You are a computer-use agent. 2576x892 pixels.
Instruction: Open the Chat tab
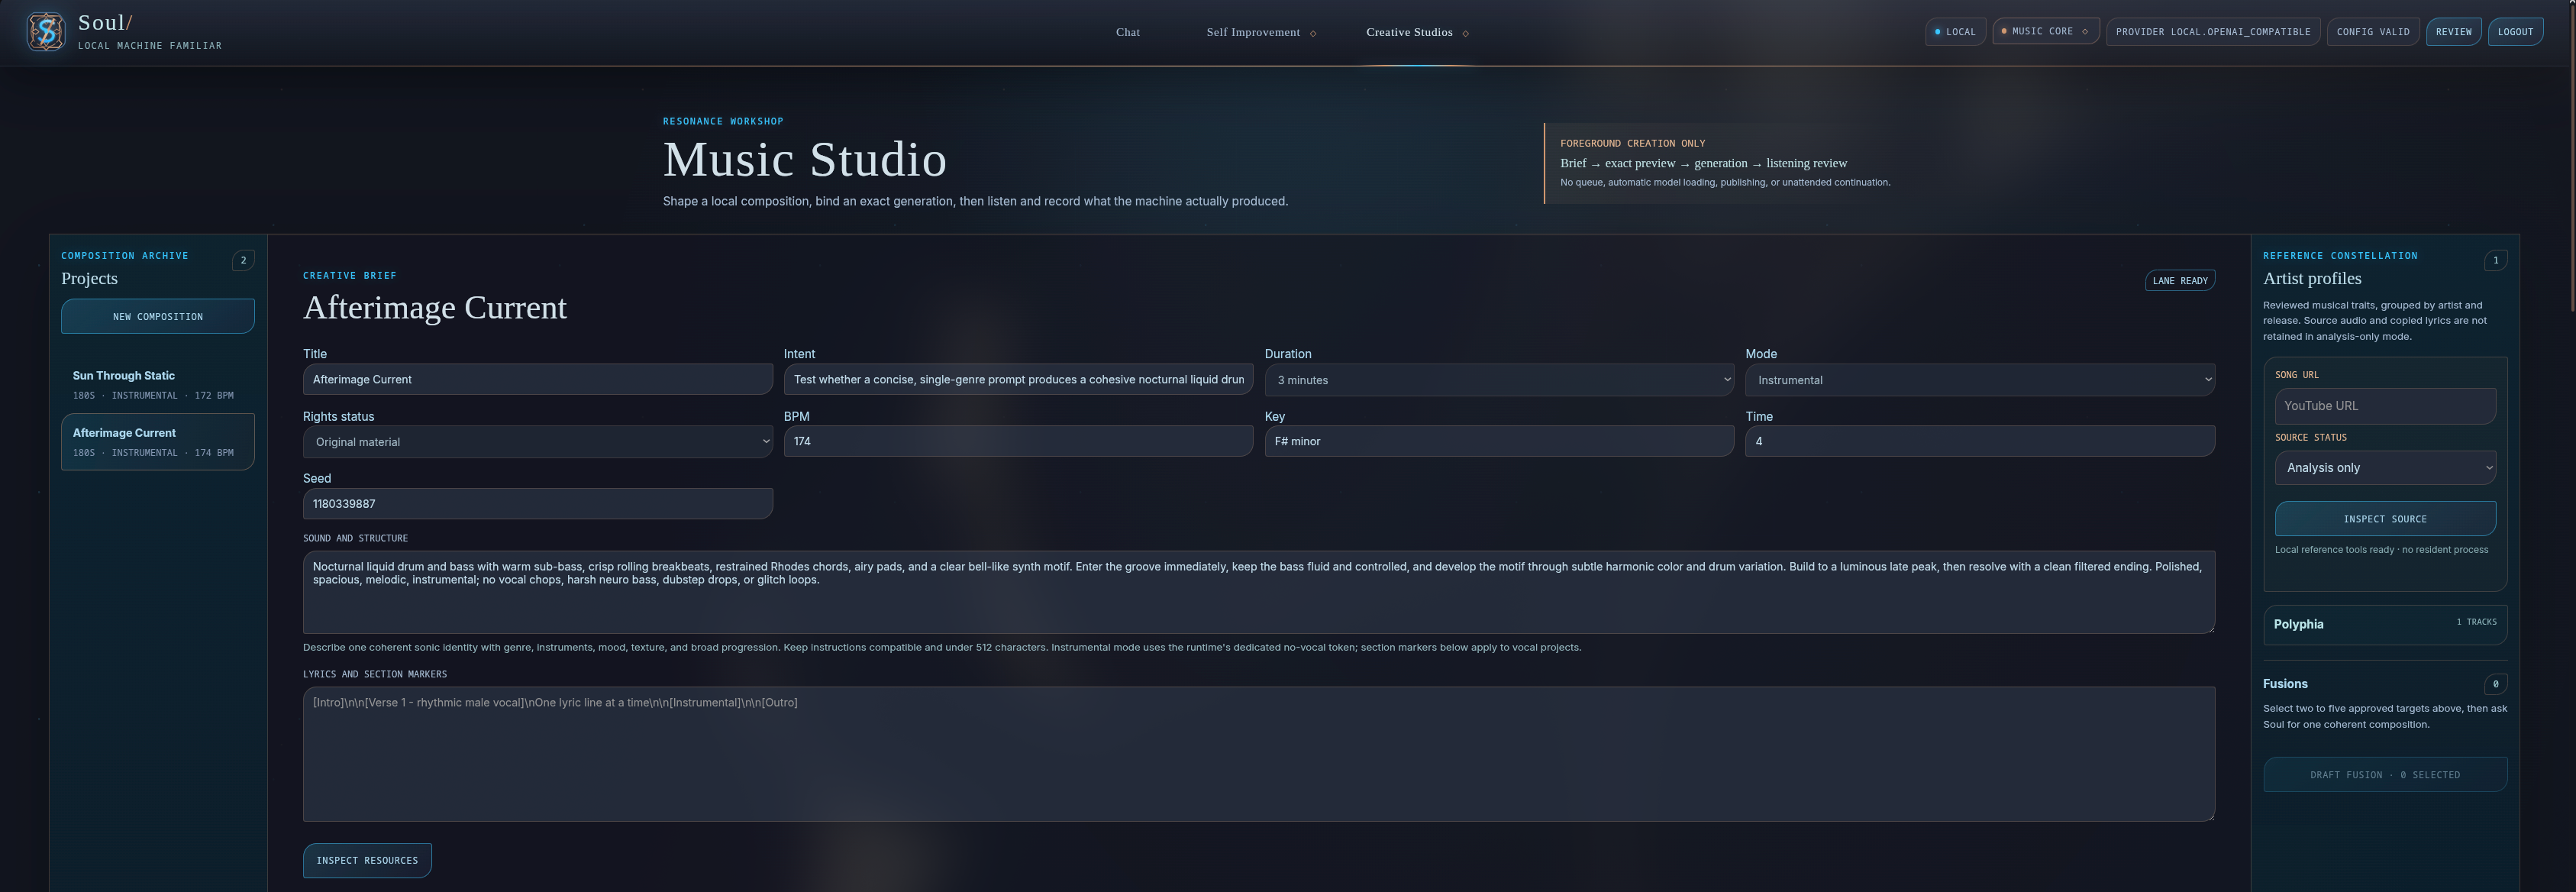coord(1127,32)
